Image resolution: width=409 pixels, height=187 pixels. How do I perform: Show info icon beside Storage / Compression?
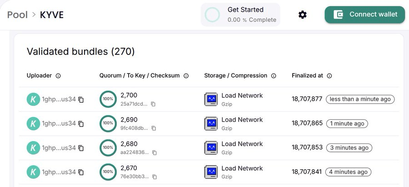[x=274, y=76]
